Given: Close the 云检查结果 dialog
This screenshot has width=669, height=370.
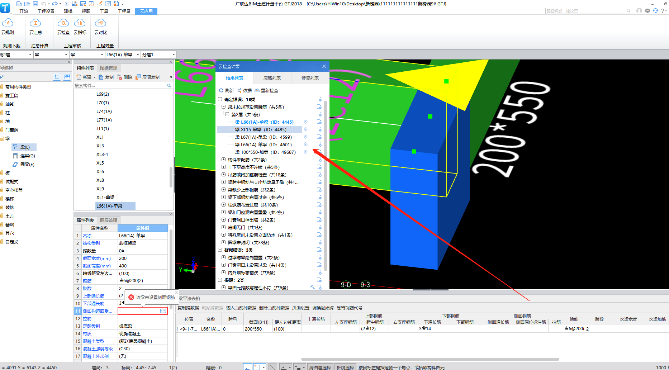Looking at the screenshot, I should click(x=324, y=66).
